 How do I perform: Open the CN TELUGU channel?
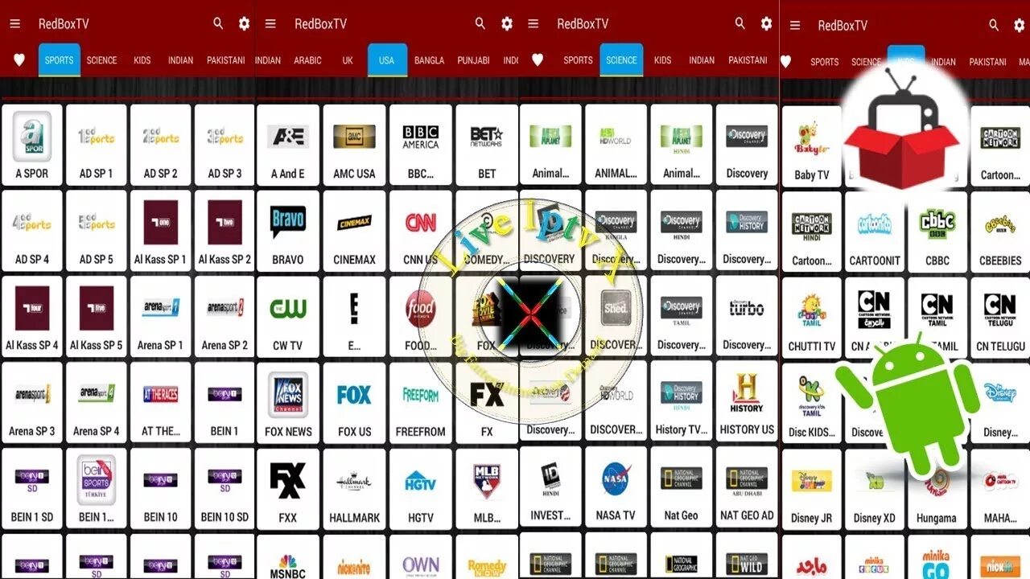coord(1000,319)
